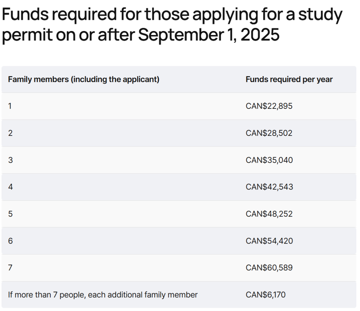
Task: Click the each additional family member text
Action: (x=103, y=295)
